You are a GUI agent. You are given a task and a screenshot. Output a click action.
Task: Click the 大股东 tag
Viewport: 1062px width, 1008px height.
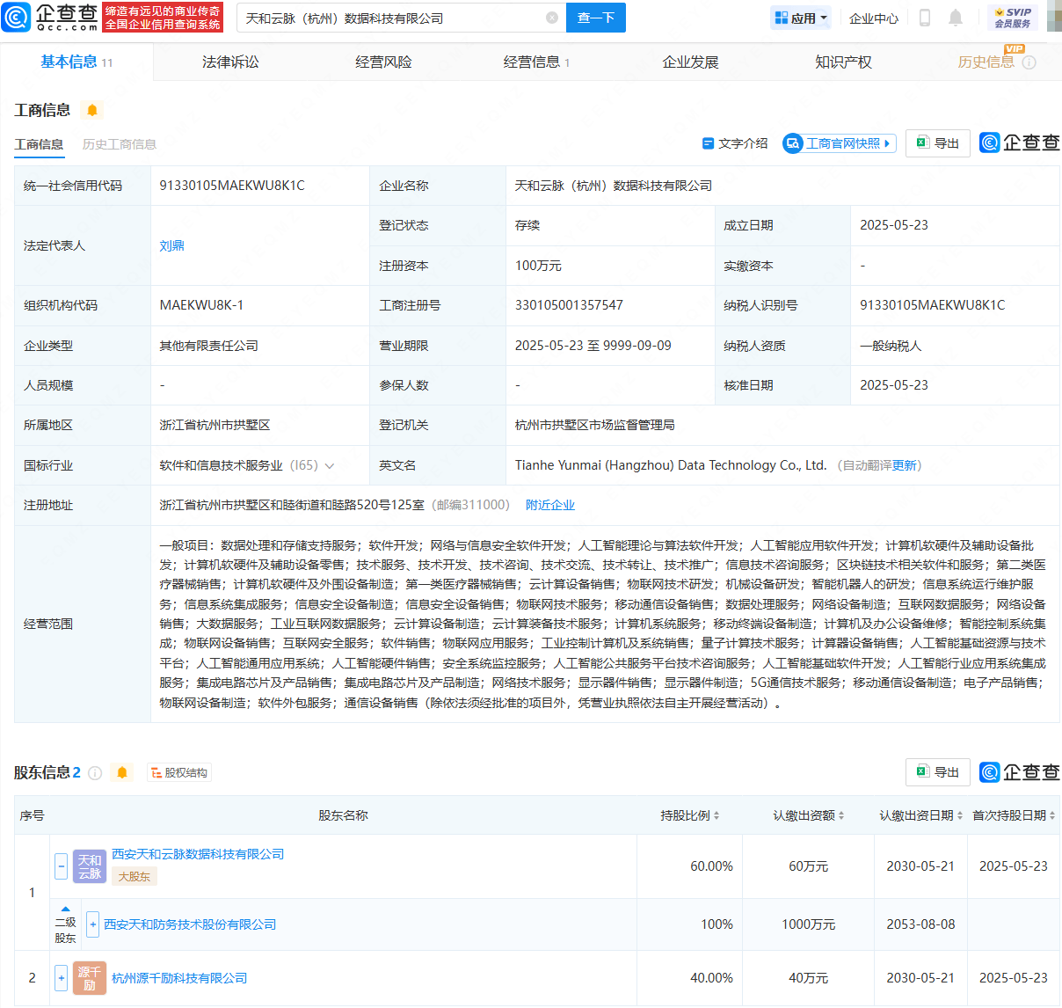point(135,877)
